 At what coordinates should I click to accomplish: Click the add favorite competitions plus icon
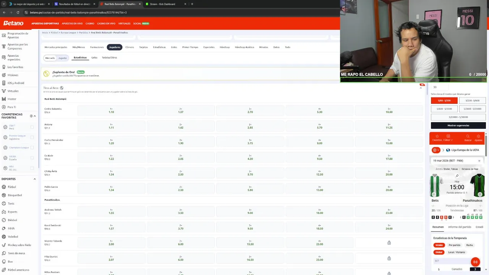[x=31, y=116]
